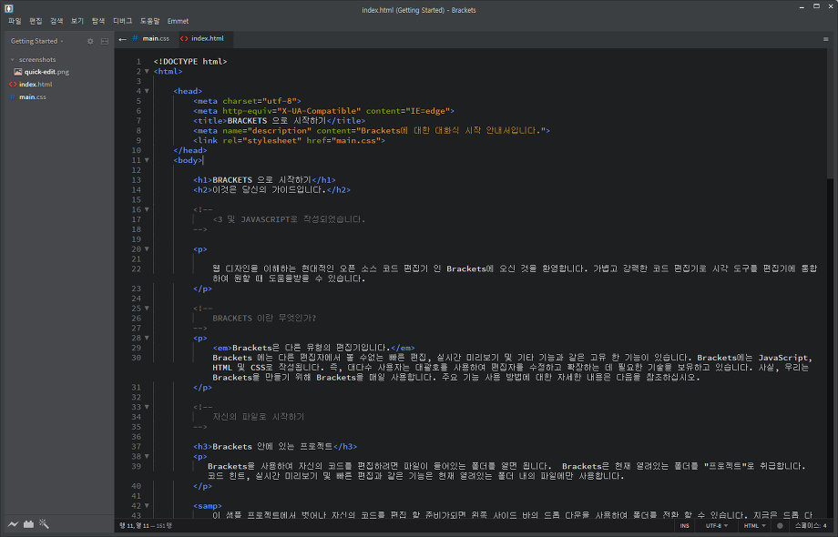Fold the html tag at line 2
Image resolution: width=838 pixels, height=537 pixels.
(x=147, y=72)
